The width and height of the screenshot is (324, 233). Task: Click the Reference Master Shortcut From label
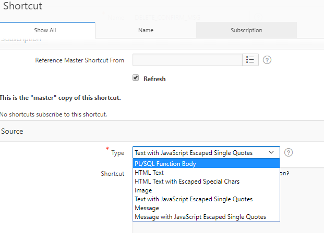(x=79, y=60)
